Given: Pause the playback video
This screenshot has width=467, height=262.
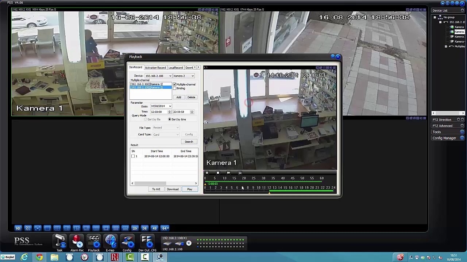Looking at the screenshot, I should 207,173.
